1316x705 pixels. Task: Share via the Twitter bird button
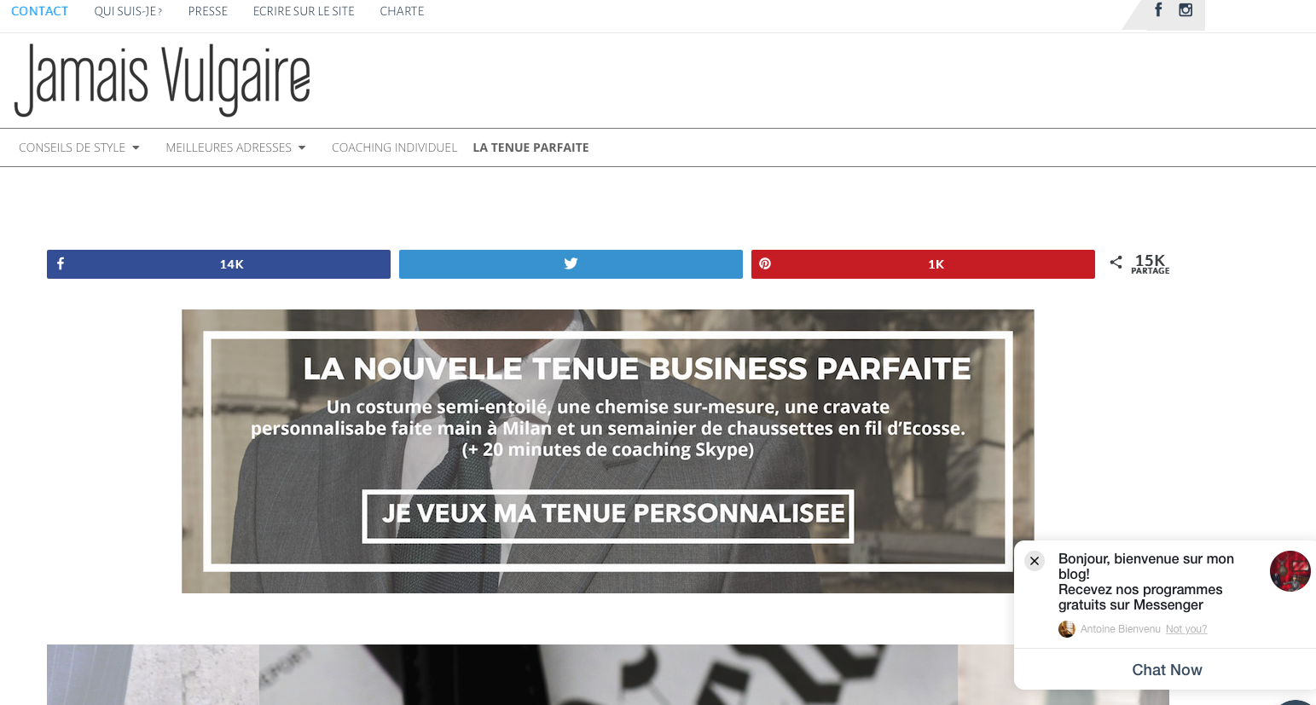click(x=571, y=264)
